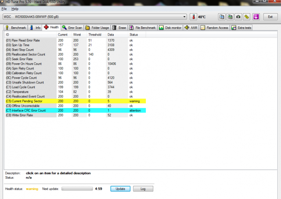Viewport: 281px width, 199px height.
Task: Click the camera save screenshot icon
Action: 238,17
